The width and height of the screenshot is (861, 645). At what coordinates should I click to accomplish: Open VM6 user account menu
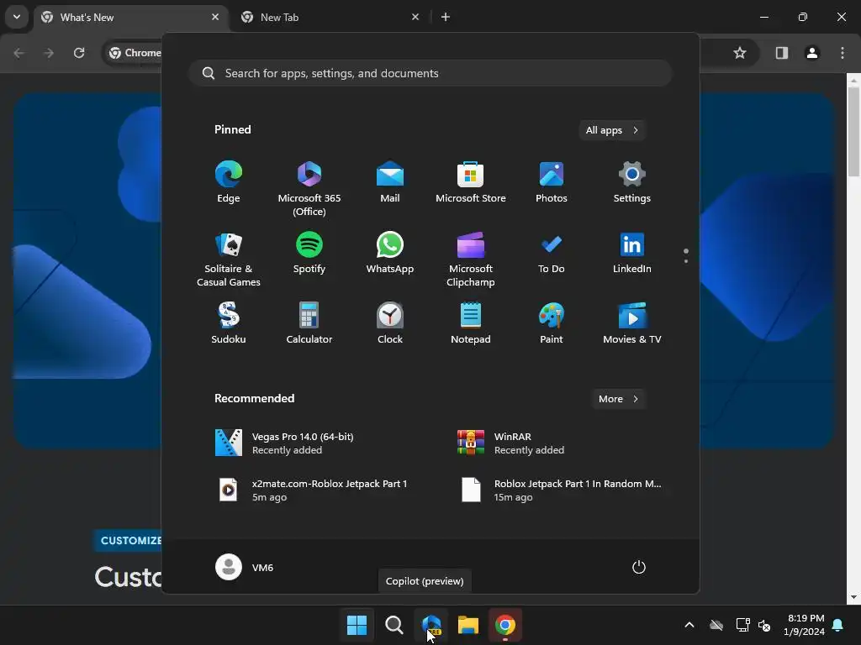click(245, 567)
